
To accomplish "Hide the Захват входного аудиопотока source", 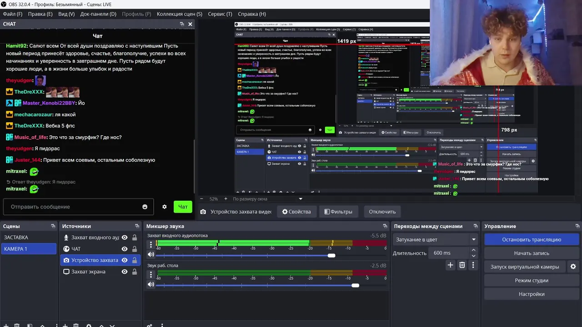I will pos(125,238).
